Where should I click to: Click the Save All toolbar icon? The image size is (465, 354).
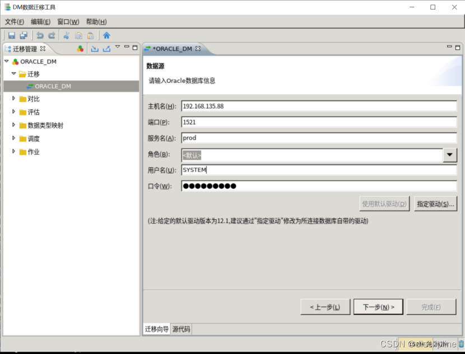24,35
